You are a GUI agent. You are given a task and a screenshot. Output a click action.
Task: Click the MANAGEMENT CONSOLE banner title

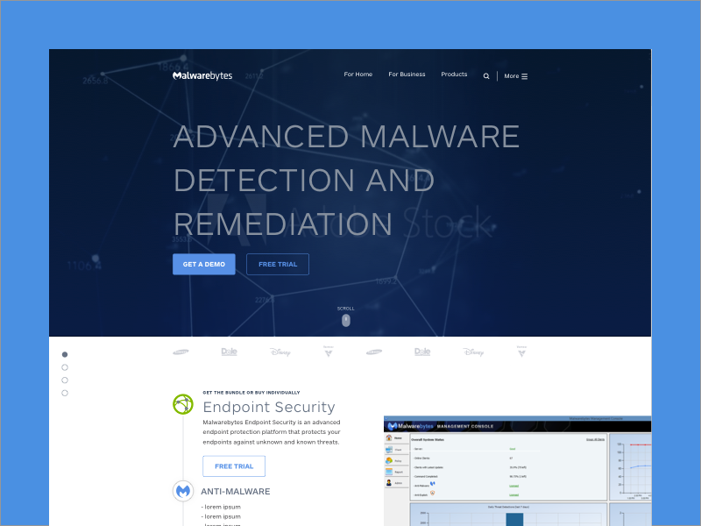pos(465,426)
